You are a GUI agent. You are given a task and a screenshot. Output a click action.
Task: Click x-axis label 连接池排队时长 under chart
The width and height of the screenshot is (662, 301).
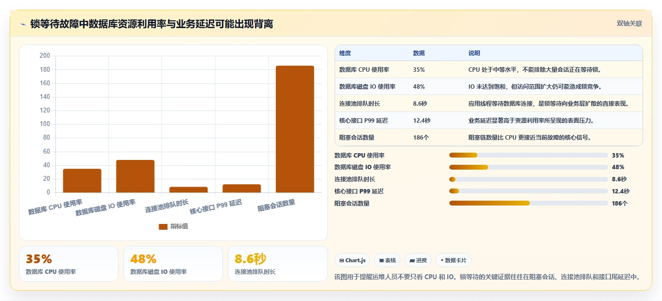pos(167,206)
